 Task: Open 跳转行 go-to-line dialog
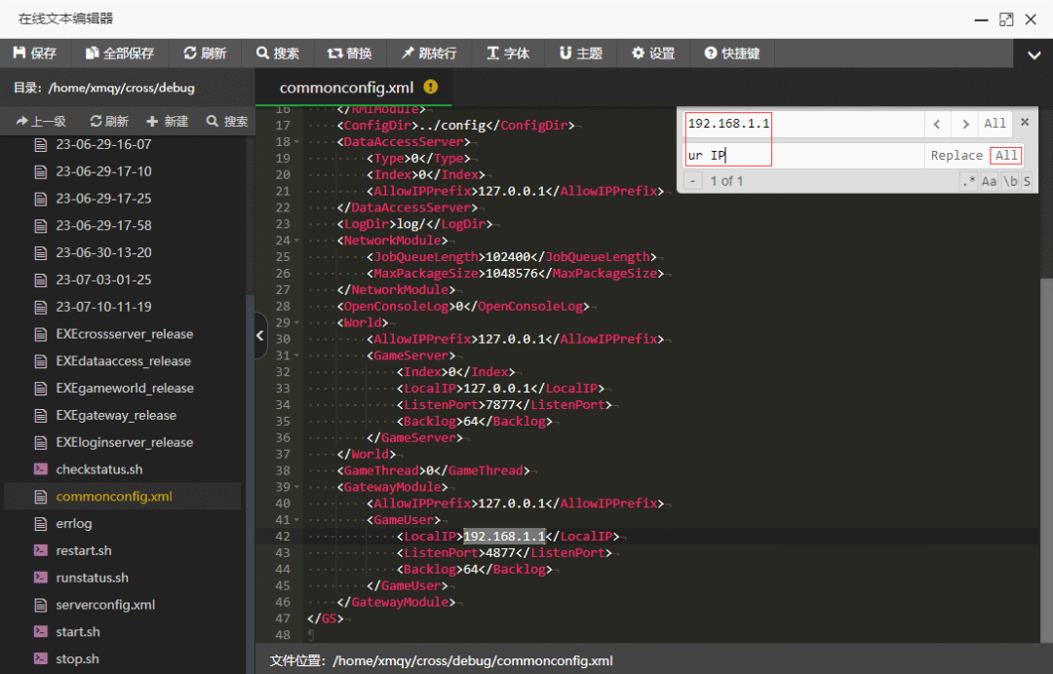point(428,53)
